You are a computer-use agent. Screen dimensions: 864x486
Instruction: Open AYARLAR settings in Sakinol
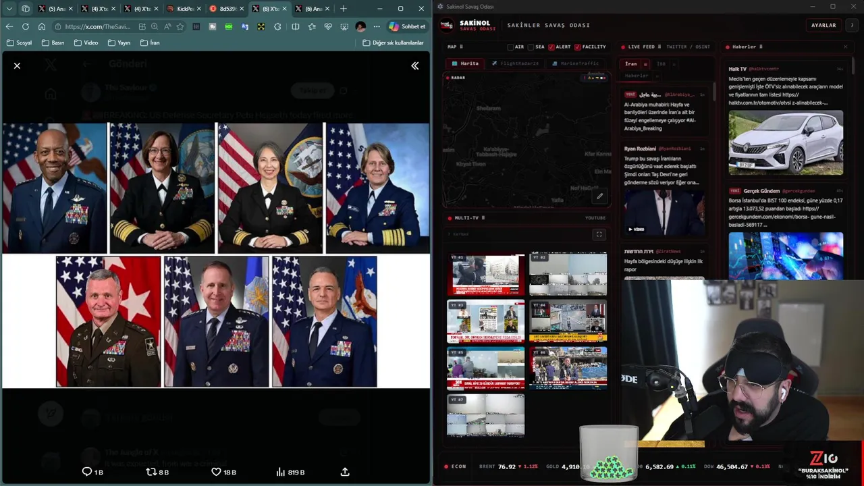coord(823,25)
